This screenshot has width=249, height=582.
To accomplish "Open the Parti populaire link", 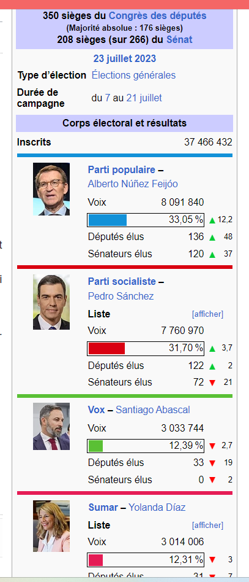I will (121, 170).
